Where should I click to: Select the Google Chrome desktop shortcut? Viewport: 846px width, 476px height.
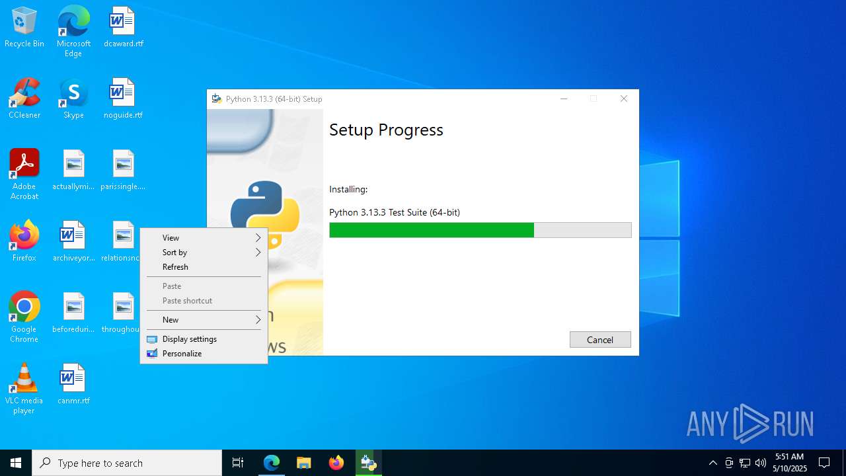tap(24, 317)
